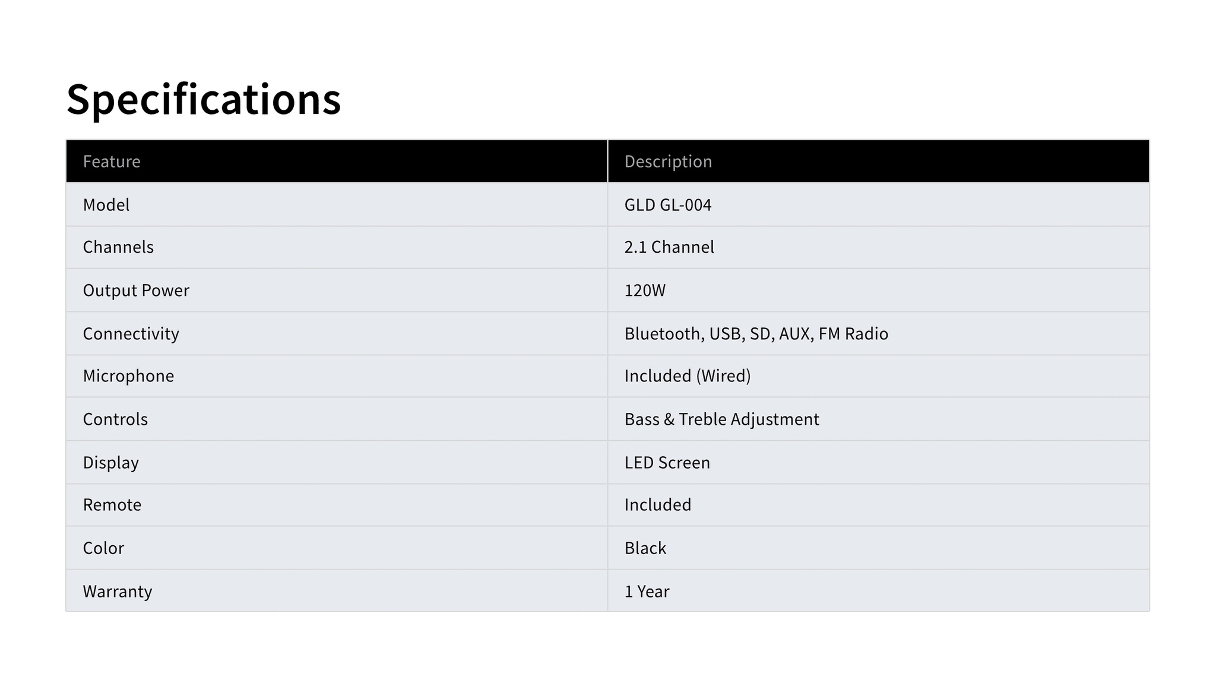Click the Controls feature cell

pyautogui.click(x=115, y=419)
